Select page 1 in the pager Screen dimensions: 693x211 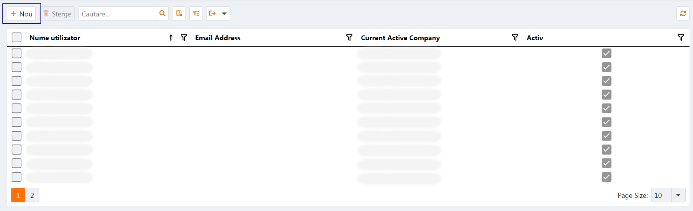click(x=18, y=195)
